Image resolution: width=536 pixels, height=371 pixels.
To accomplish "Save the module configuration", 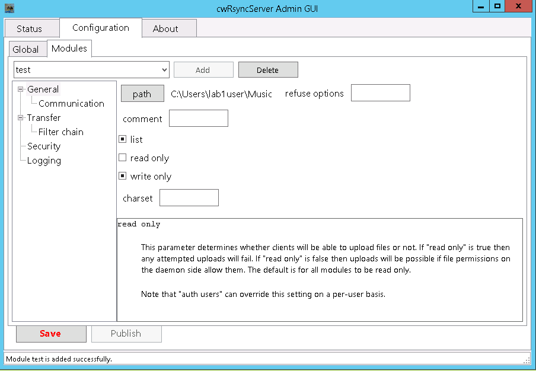I will point(51,334).
